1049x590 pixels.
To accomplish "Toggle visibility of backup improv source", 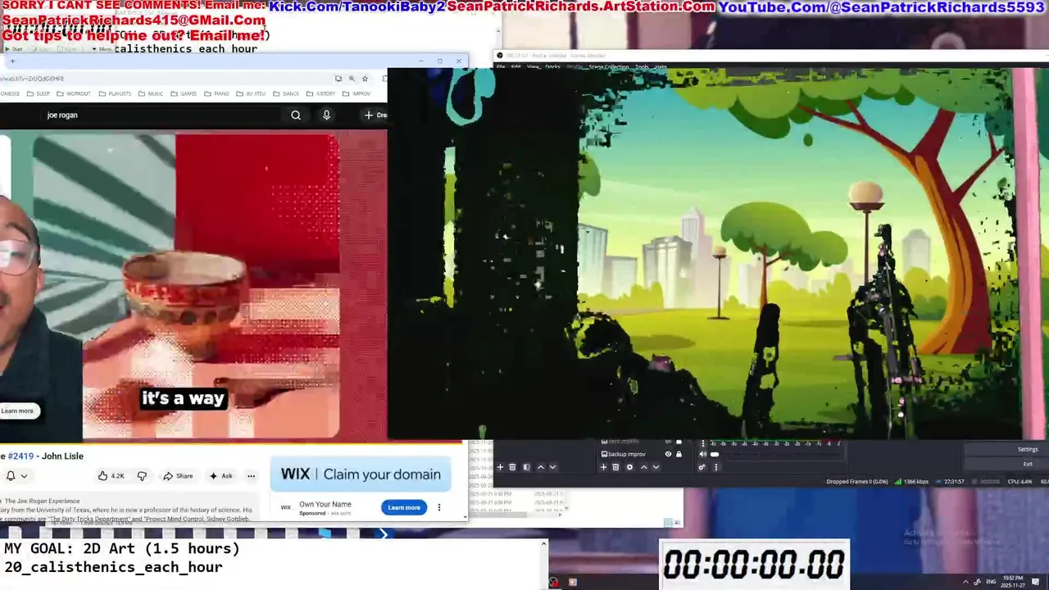I will pos(668,454).
